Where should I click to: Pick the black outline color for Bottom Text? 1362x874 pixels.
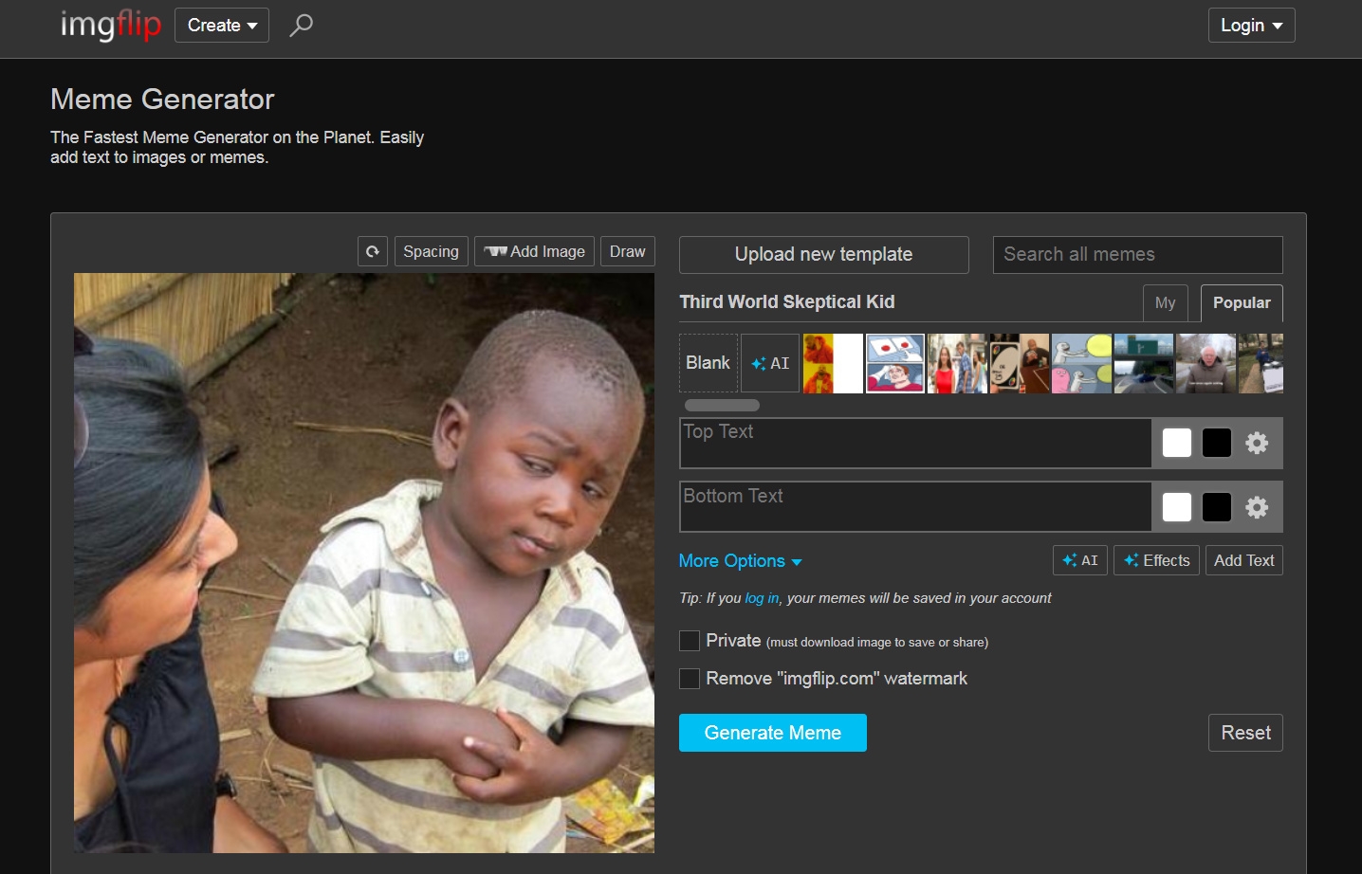[1217, 507]
